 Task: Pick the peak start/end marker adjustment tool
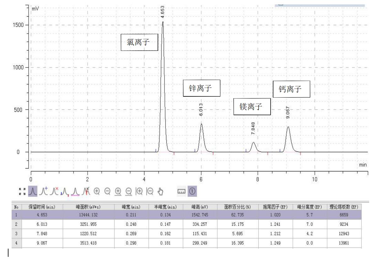tap(65, 191)
